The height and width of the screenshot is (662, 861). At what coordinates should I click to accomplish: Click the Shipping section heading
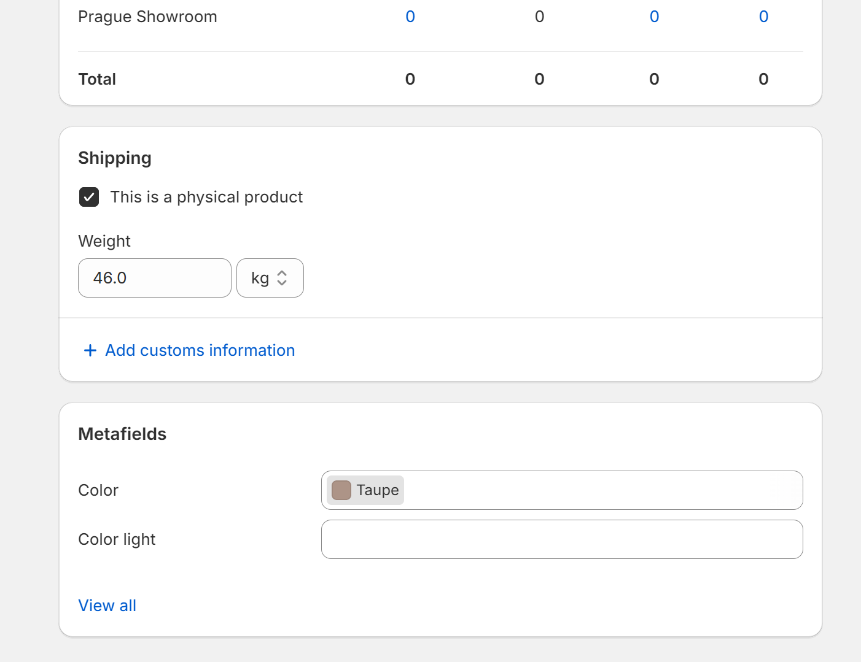click(115, 158)
